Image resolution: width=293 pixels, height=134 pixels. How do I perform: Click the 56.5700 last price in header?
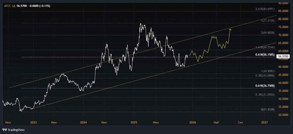click(x=21, y=6)
